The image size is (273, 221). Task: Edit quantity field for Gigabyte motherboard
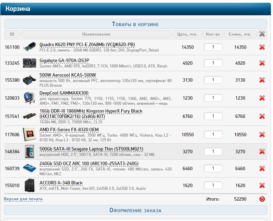click(213, 63)
